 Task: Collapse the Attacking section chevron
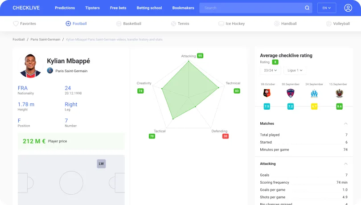pyautogui.click(x=345, y=164)
